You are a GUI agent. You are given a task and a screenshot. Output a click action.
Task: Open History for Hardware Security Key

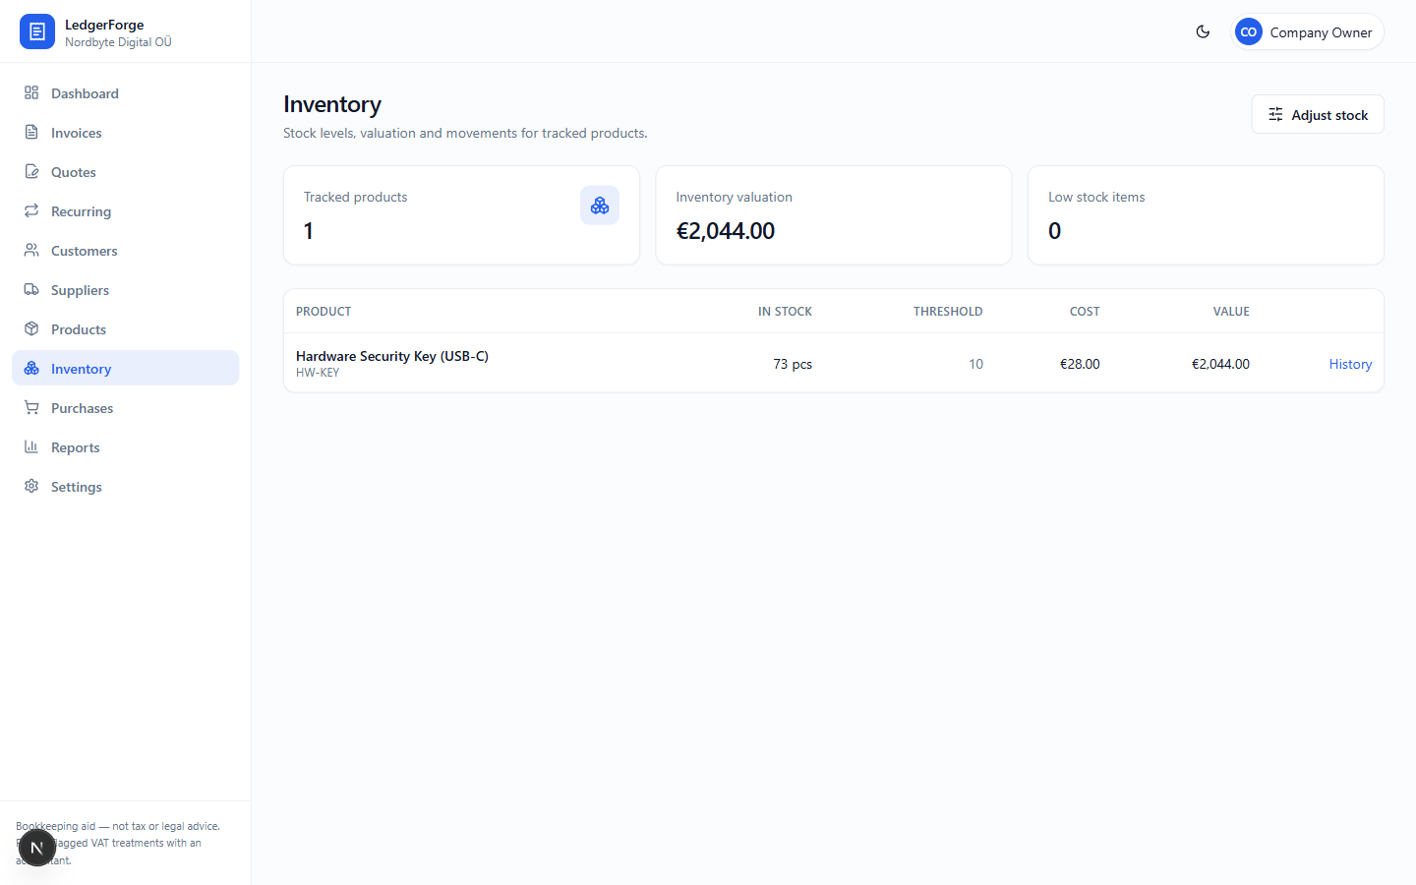1350,364
